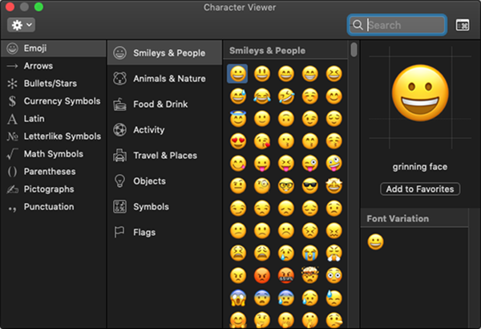Select the zany face emoji
Viewport: 481px width, 329px height.
pos(334,163)
